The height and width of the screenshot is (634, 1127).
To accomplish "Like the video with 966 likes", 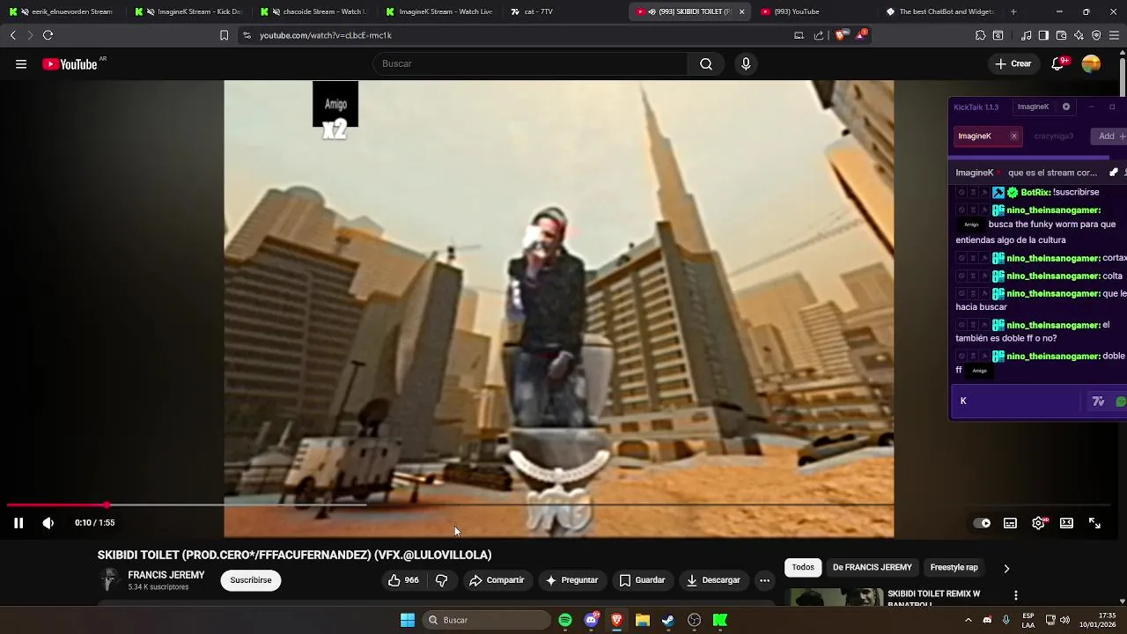I will click(x=403, y=580).
